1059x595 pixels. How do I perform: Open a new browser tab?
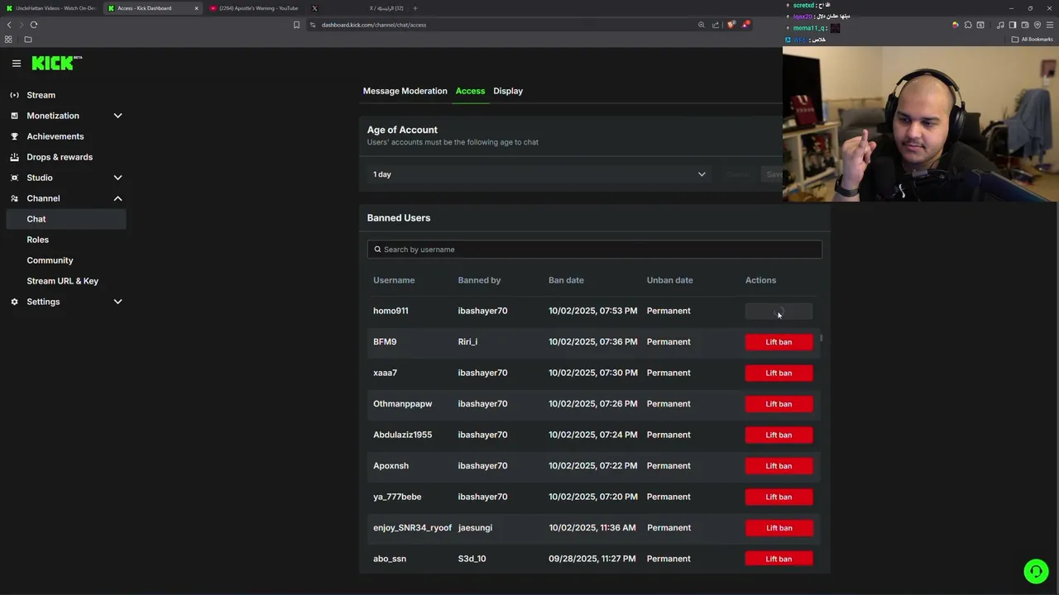click(415, 8)
